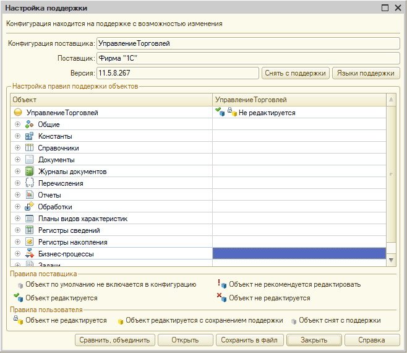The width and height of the screenshot is (407, 353).
Task: Click legend icon for 'Объект редактируется с сохранением поддержки'
Action: 121,321
